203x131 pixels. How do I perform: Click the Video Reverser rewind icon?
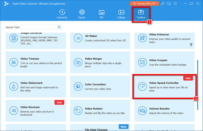[14, 111]
